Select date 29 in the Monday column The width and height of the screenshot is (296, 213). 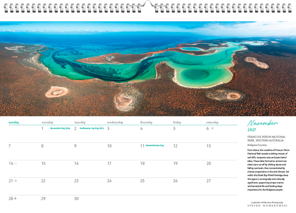(43, 198)
